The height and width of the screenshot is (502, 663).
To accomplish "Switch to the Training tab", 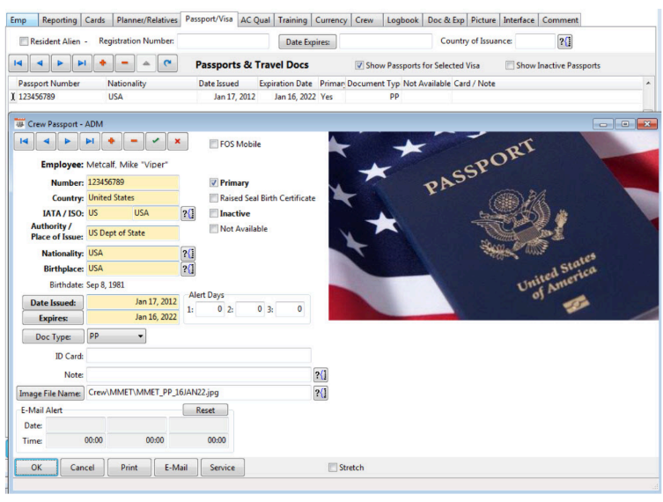I will point(292,20).
